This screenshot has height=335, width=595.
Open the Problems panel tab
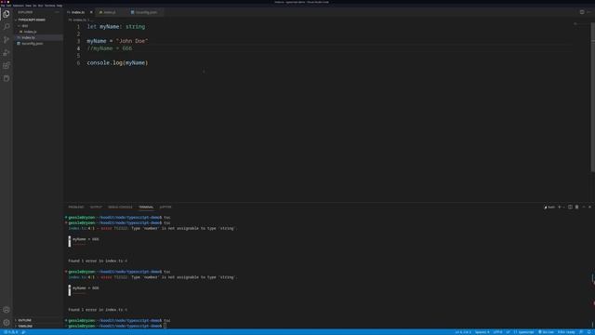(x=76, y=207)
